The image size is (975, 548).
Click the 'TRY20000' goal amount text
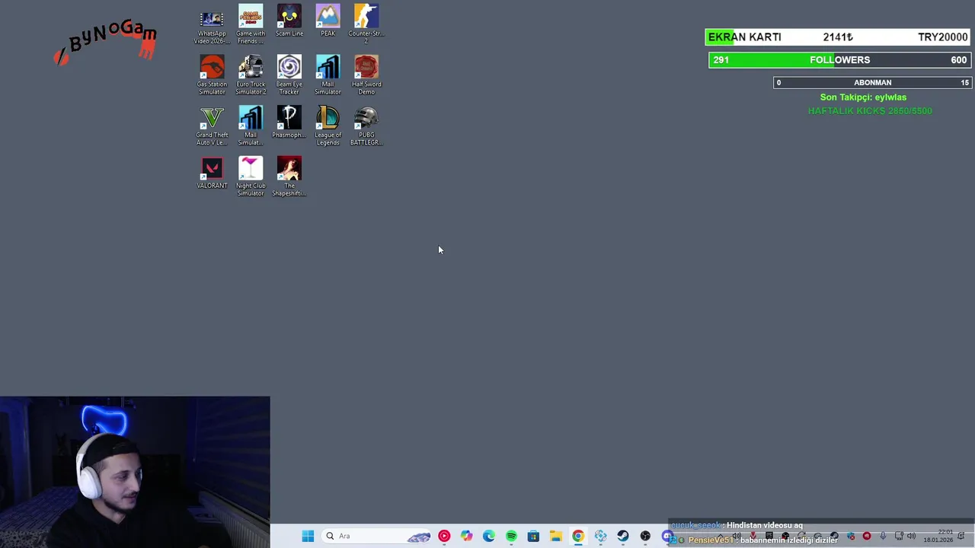(943, 37)
